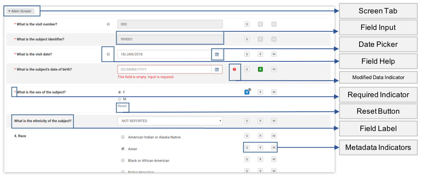
Task: Click the Reset link under sex options
Action: pos(122,106)
